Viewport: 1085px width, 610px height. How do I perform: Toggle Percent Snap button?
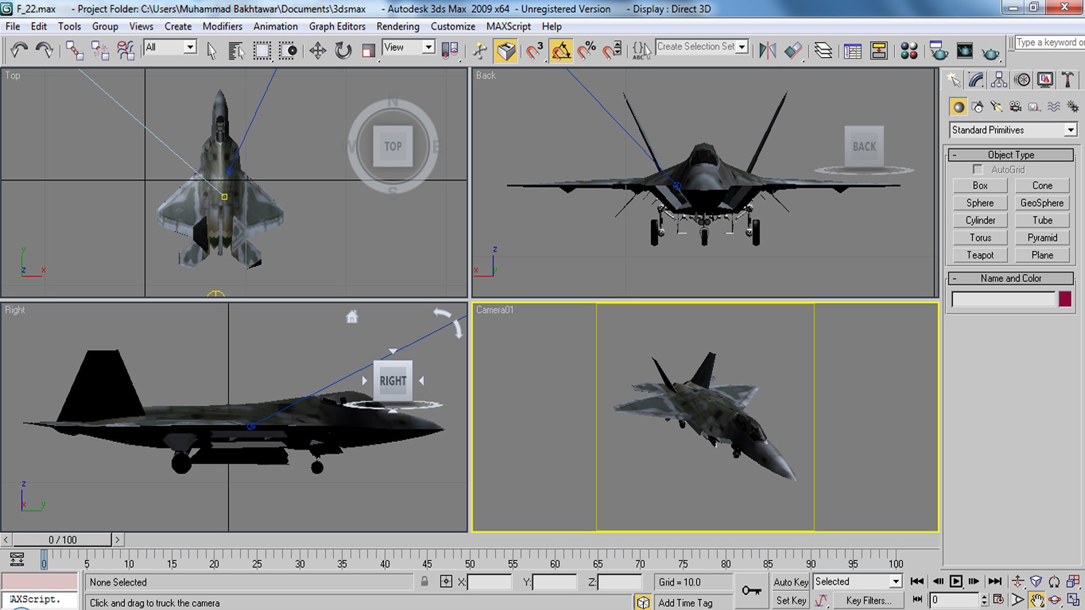point(587,51)
